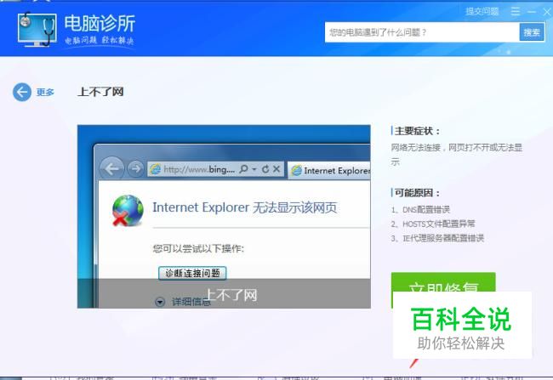This screenshot has width=553, height=380.
Task: Click the text 2、HOSTS文件配置异常
Action: [433, 224]
